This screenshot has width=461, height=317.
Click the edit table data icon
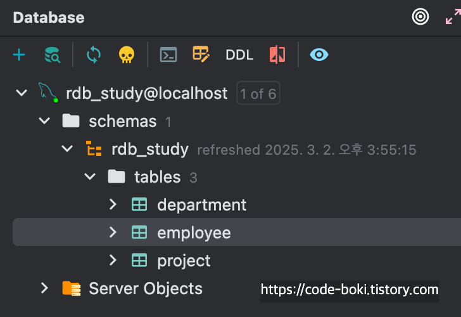pyautogui.click(x=201, y=54)
